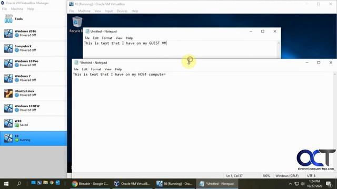Image resolution: width=337 pixels, height=189 pixels.
Task: Open Devices menu in VM window
Action: [x=122, y=11]
